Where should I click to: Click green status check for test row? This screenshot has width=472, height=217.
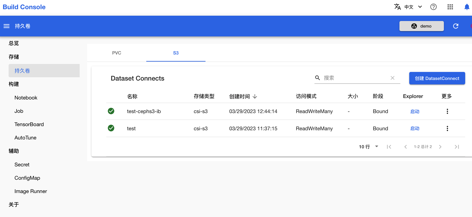(111, 128)
